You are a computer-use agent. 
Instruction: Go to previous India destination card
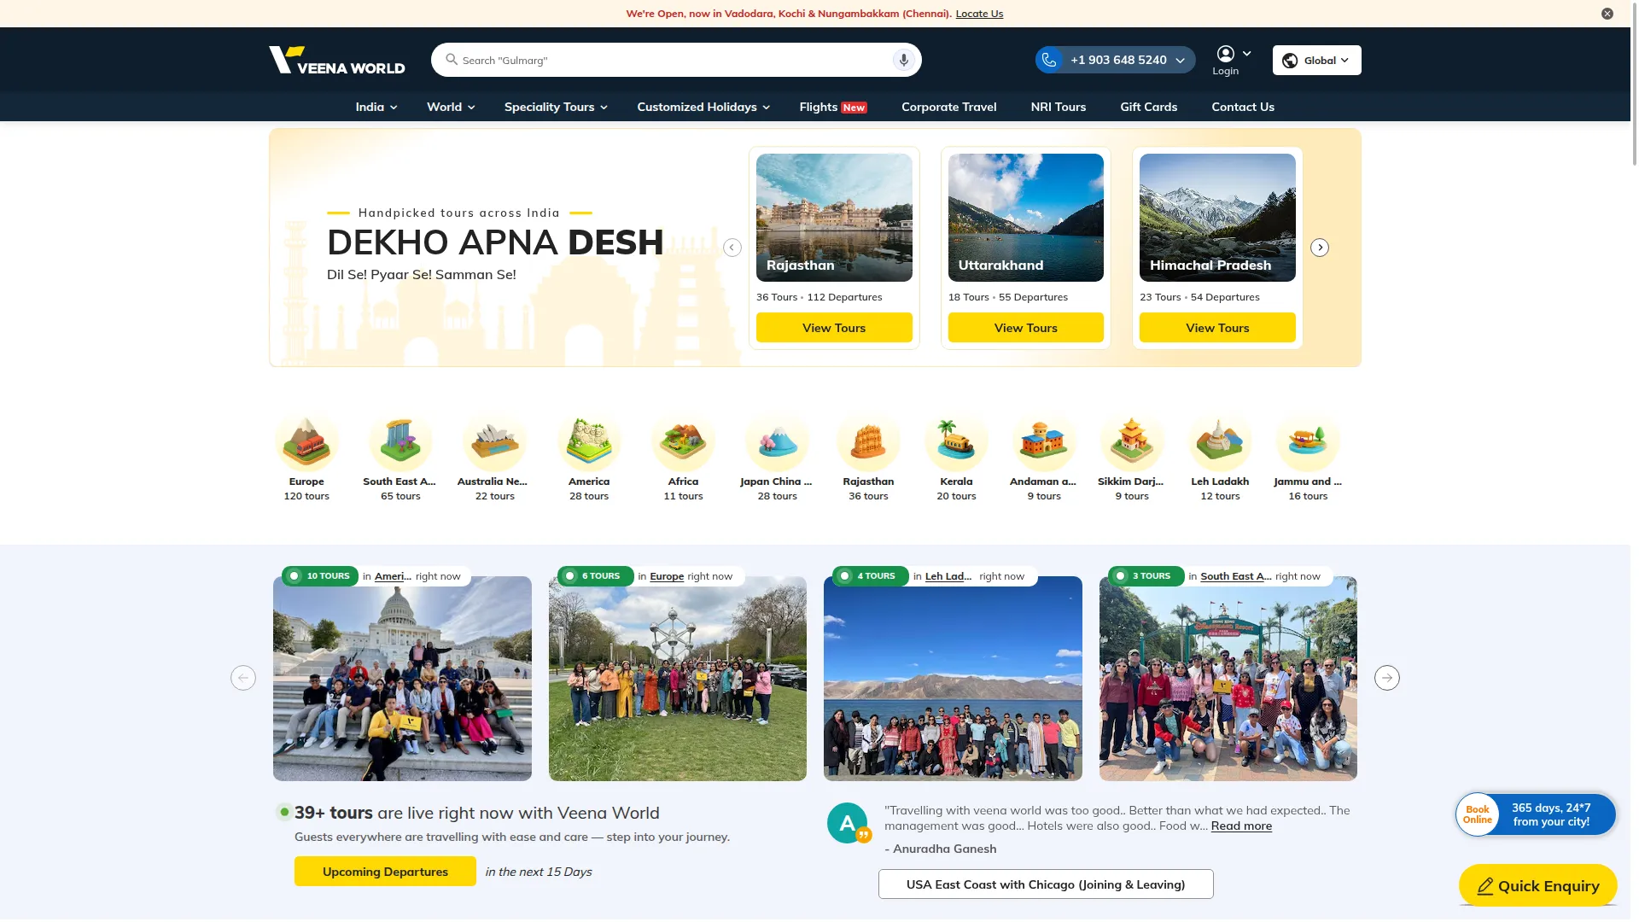[732, 248]
